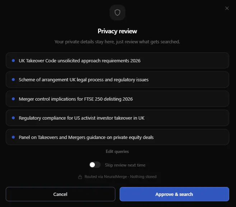Select UK Takeover Code unsolicited approach query
This screenshot has width=236, height=207.
click(x=117, y=61)
